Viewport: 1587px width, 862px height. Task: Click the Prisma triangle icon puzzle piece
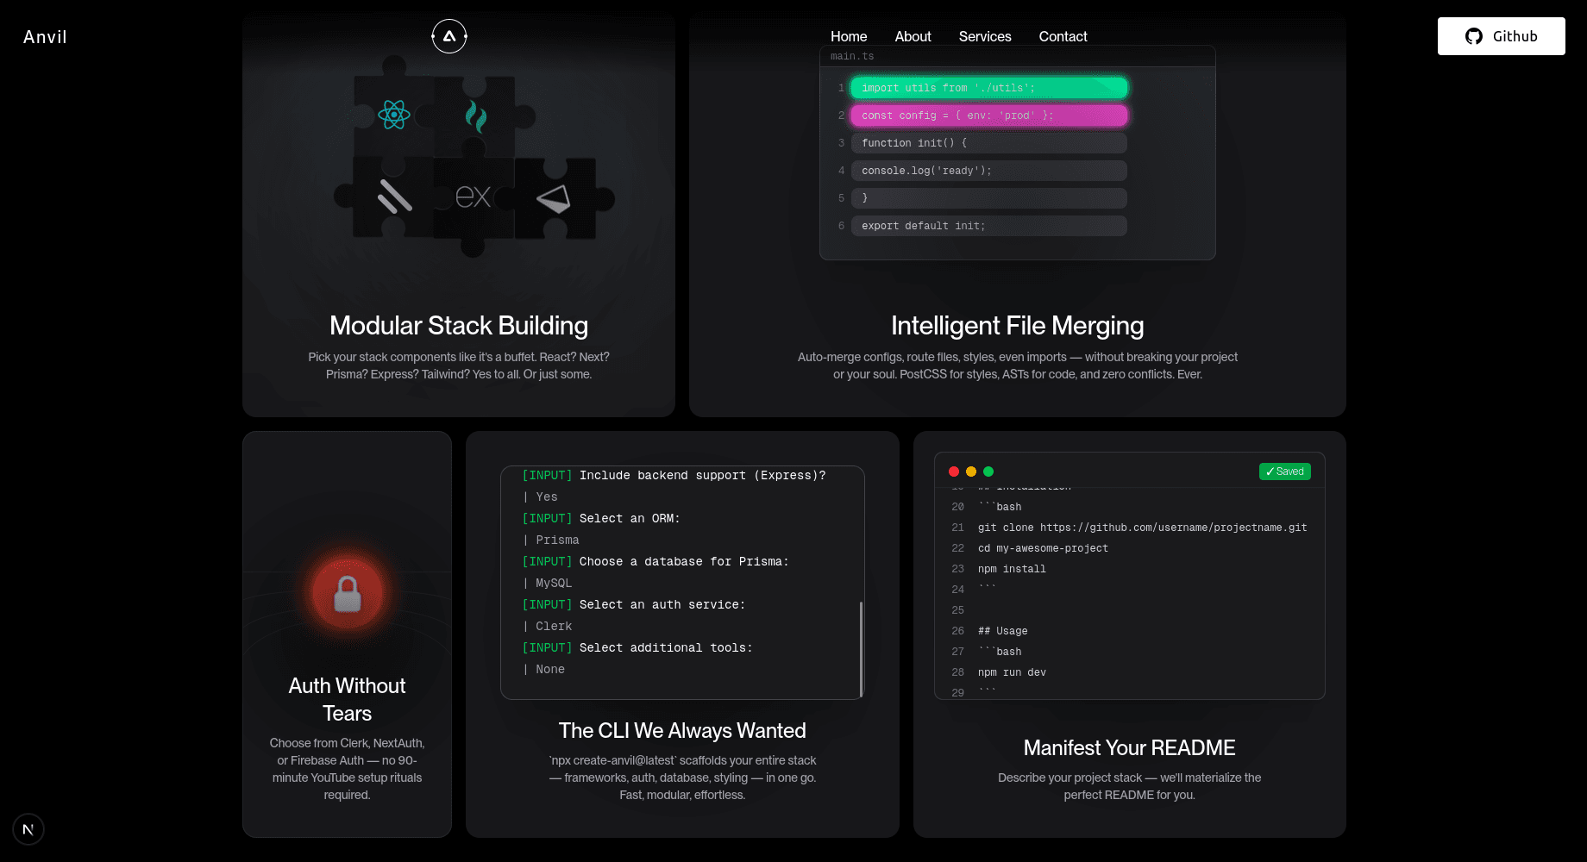554,198
